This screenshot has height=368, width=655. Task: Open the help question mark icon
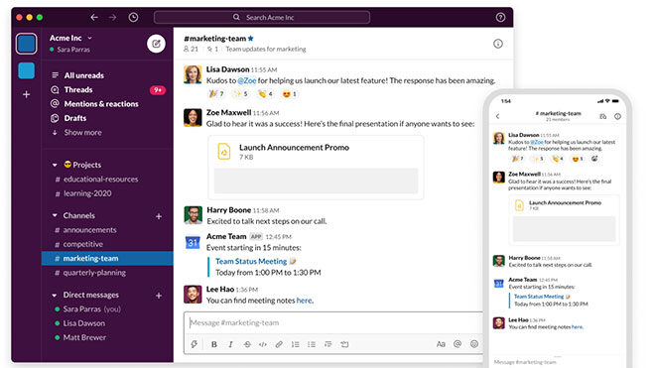coord(500,17)
